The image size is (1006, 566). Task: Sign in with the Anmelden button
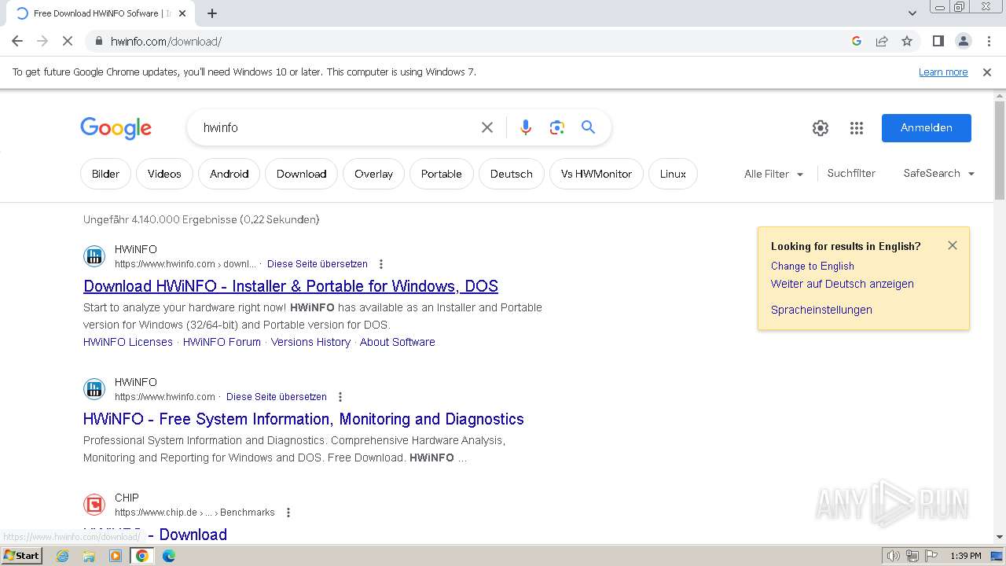coord(927,128)
